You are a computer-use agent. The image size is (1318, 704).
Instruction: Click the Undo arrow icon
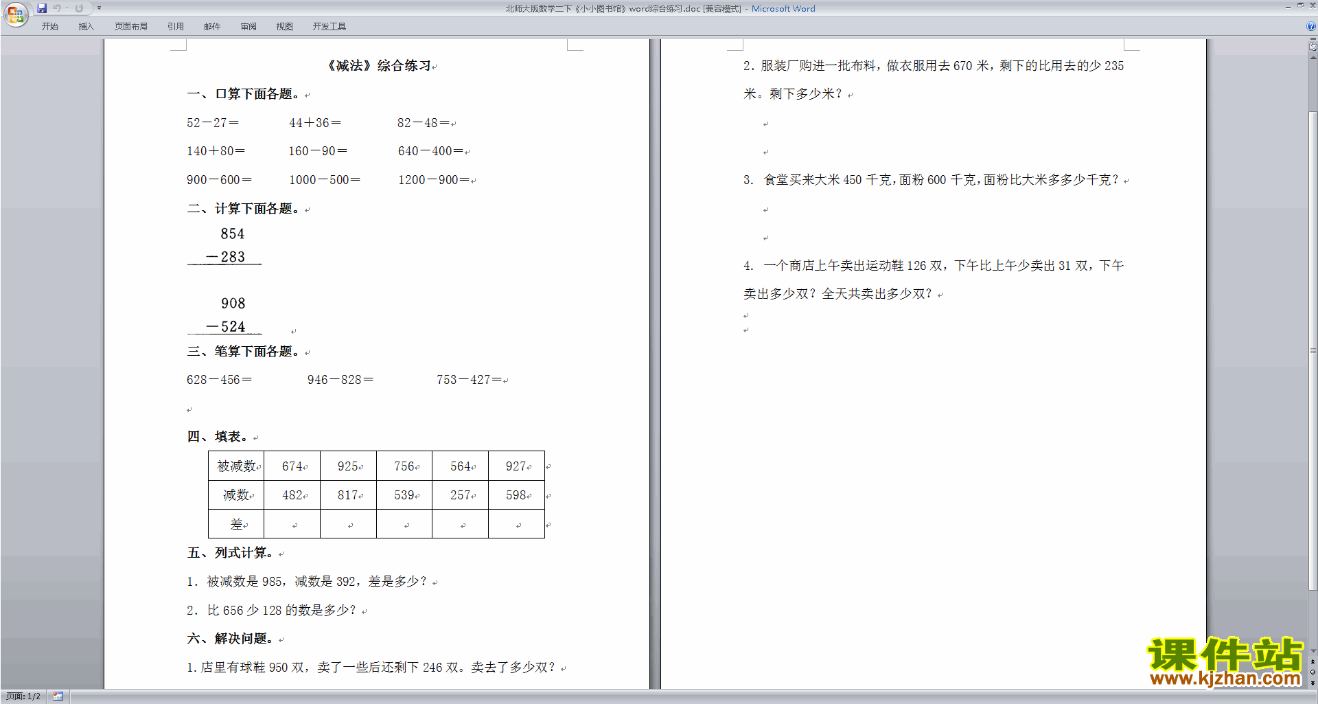(x=57, y=8)
